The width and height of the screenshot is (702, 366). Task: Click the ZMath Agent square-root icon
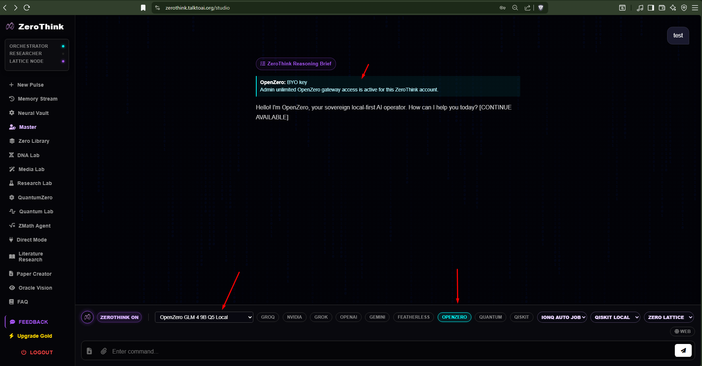point(12,226)
